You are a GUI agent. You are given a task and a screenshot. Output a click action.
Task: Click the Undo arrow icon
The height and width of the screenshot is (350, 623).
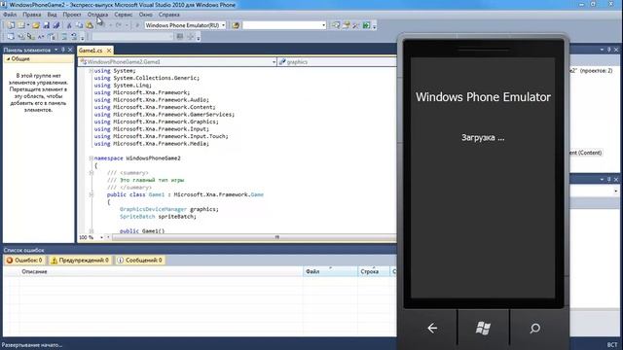[x=102, y=25]
